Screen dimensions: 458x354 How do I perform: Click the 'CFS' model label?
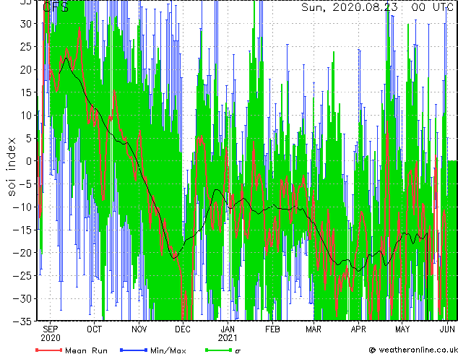[56, 7]
